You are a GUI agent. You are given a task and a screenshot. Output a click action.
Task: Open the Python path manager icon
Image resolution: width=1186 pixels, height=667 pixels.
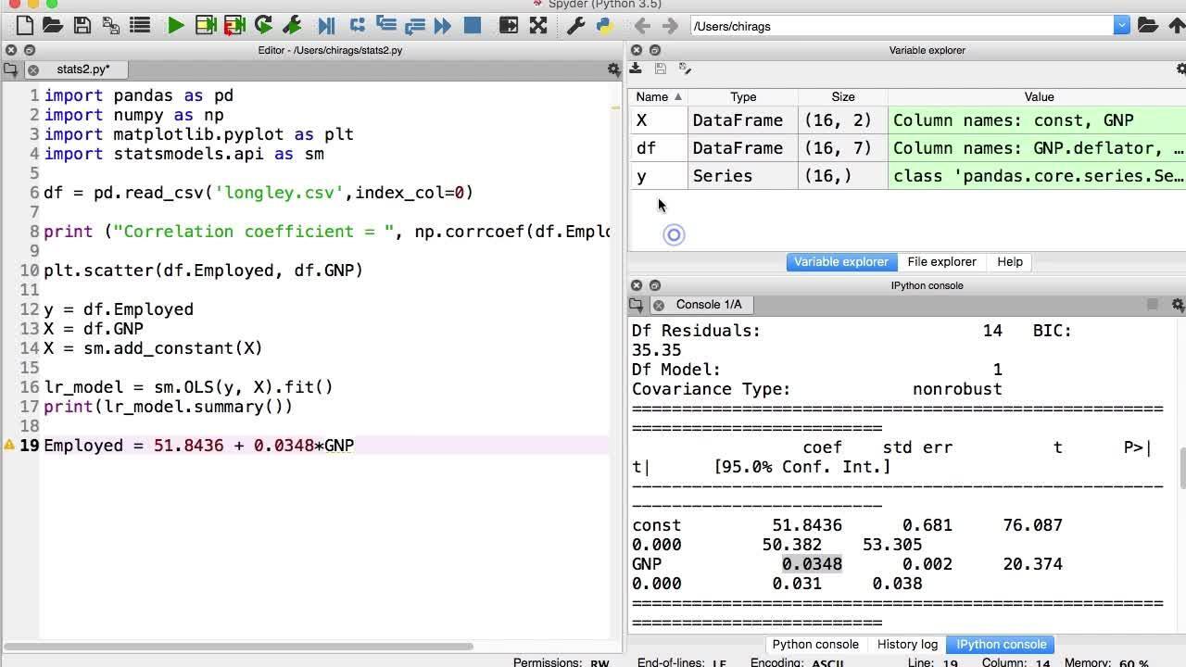pos(605,26)
